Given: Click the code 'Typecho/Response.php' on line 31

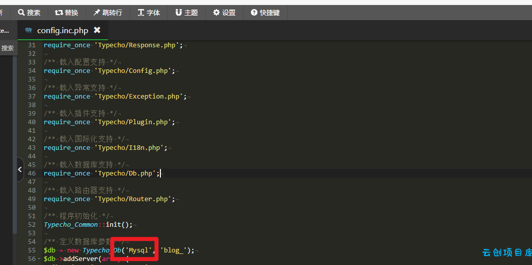Looking at the screenshot, I should point(136,45).
